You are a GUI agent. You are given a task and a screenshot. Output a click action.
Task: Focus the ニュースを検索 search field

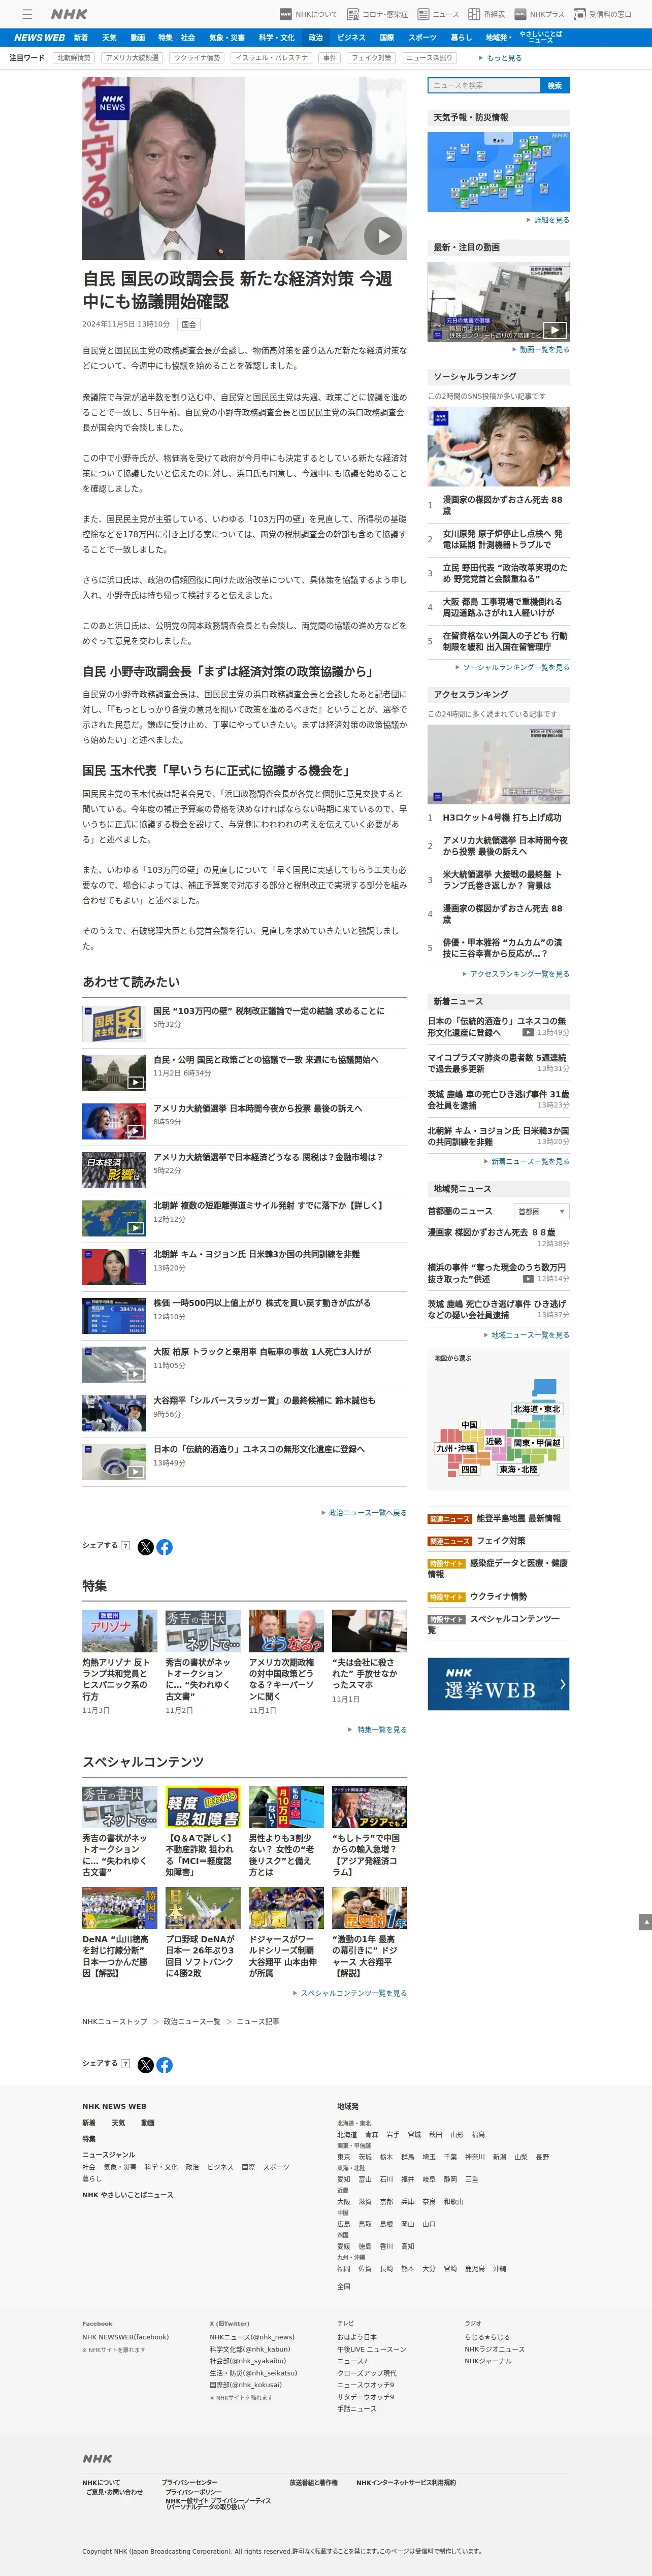[484, 86]
